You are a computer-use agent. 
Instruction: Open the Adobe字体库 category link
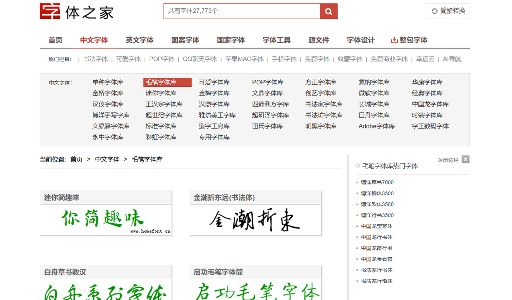coord(376,126)
